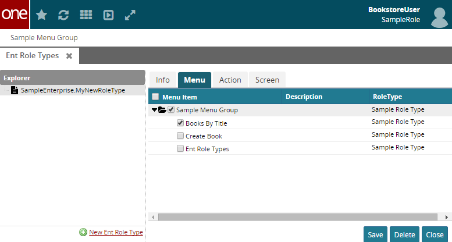Click the Save button

[x=375, y=235]
